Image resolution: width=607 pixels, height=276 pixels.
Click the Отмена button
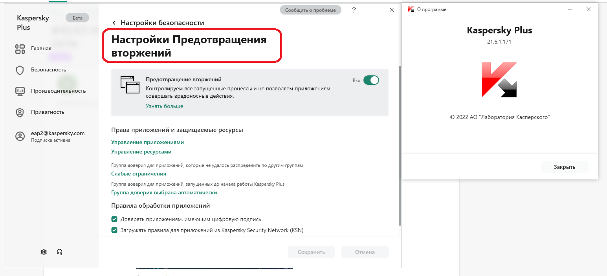point(365,252)
